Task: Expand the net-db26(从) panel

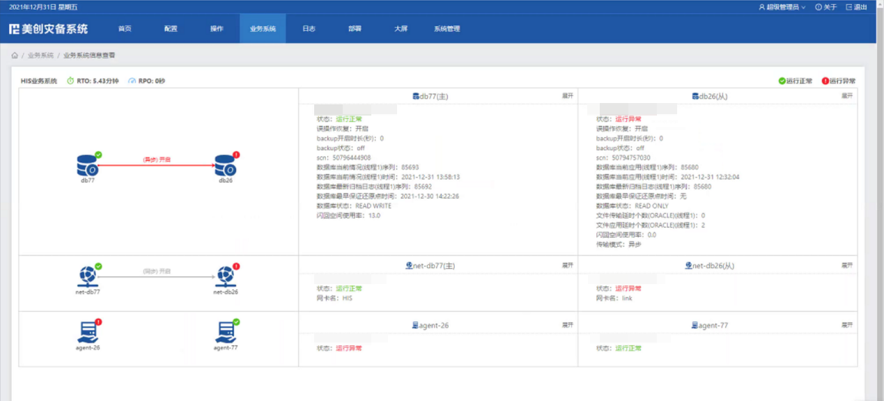Action: 846,266
